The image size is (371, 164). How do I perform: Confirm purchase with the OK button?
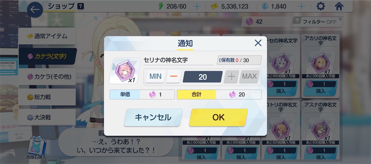tap(218, 117)
